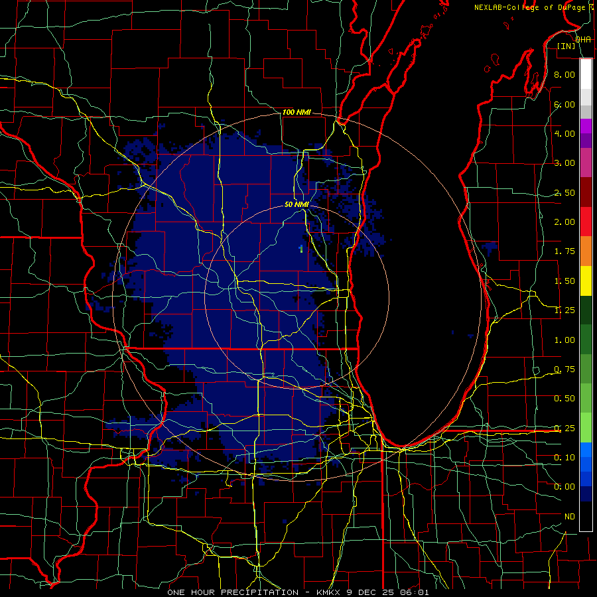Click the 100 NMI range ring label

coord(297,112)
